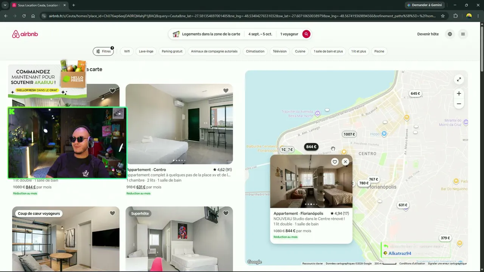Screen dimensions: 484x272
Task: Open a new browser tab
Action: coord(73,5)
